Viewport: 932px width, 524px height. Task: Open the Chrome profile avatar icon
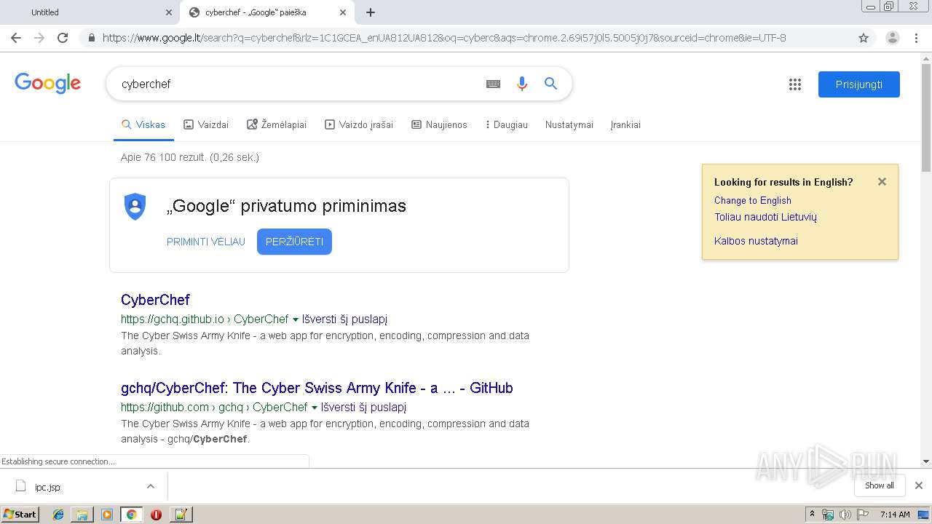pyautogui.click(x=892, y=38)
